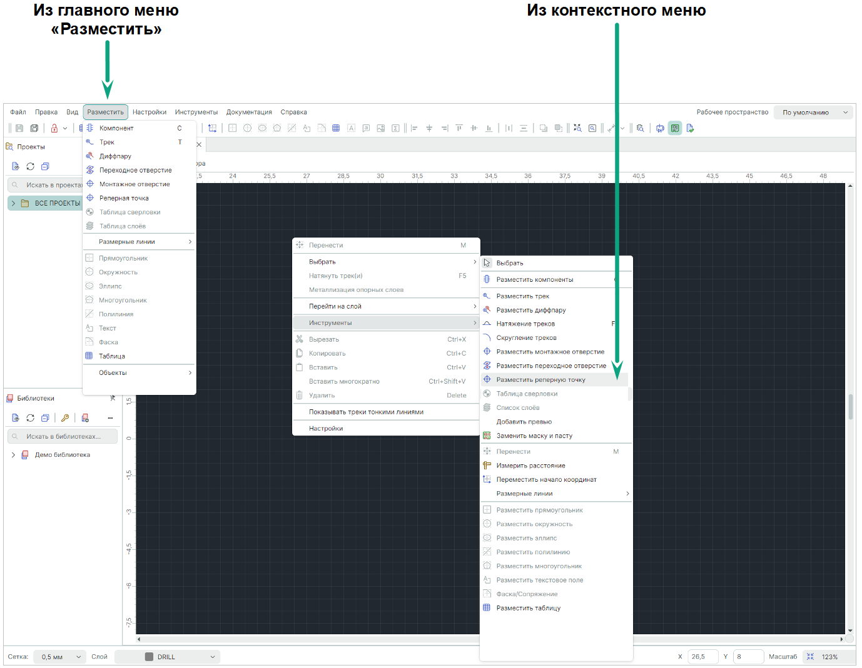The width and height of the screenshot is (862, 668).
Task: Click the document with checkmark toolbar icon
Action: pos(690,128)
